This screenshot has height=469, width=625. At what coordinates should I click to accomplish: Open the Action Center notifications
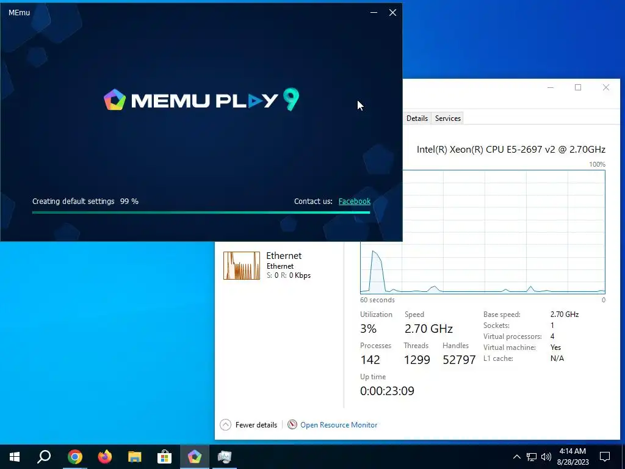[x=605, y=457]
